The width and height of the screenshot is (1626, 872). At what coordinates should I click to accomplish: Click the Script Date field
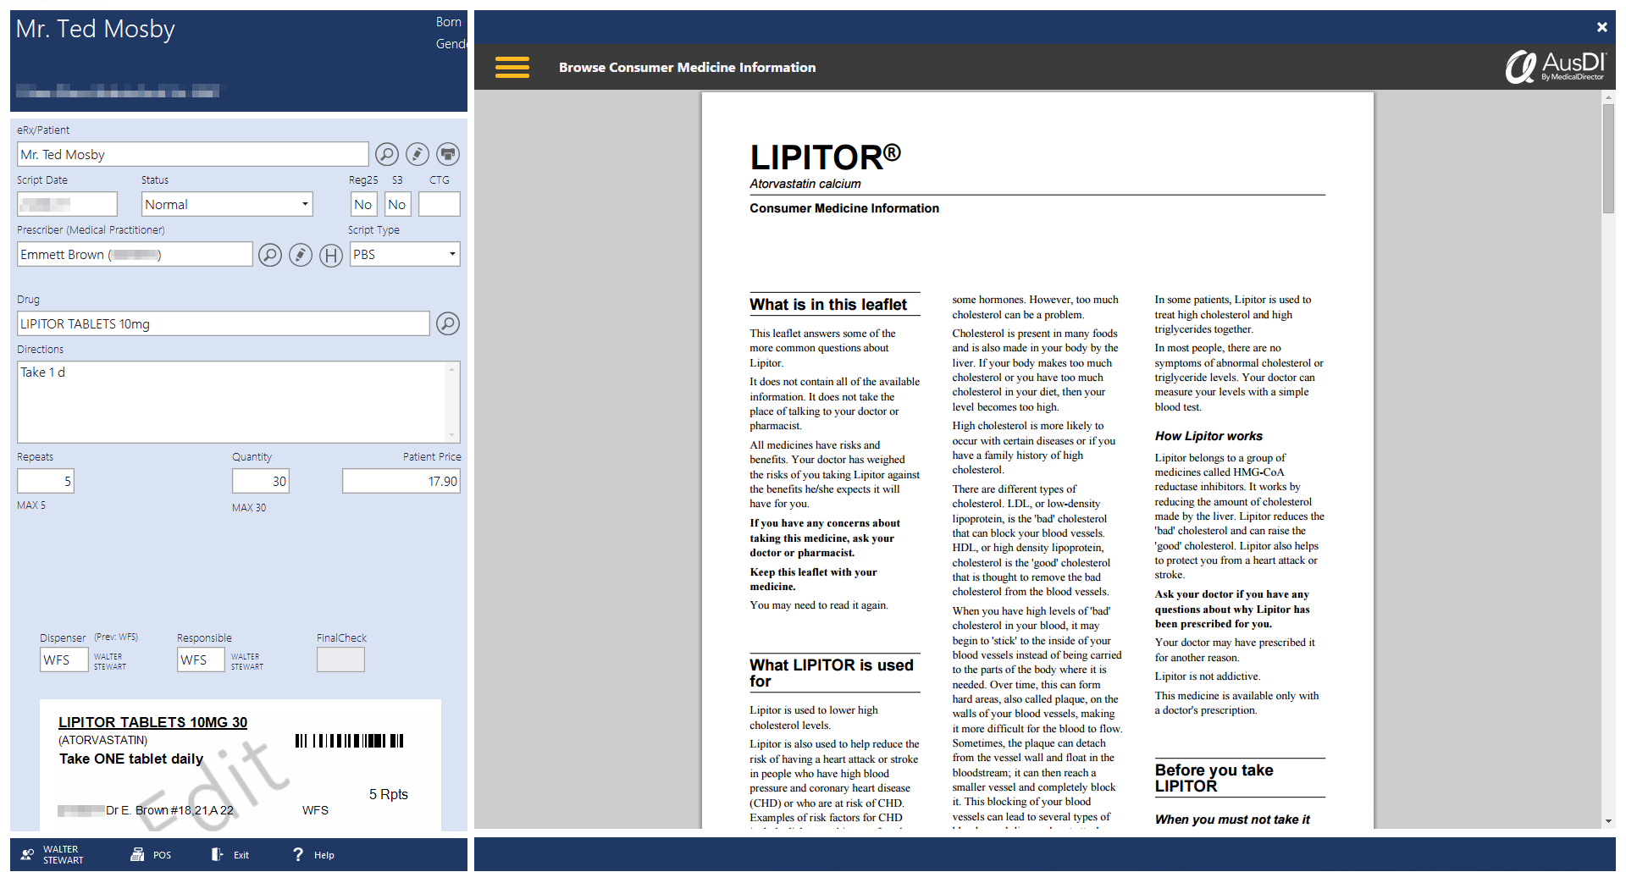pyautogui.click(x=67, y=204)
